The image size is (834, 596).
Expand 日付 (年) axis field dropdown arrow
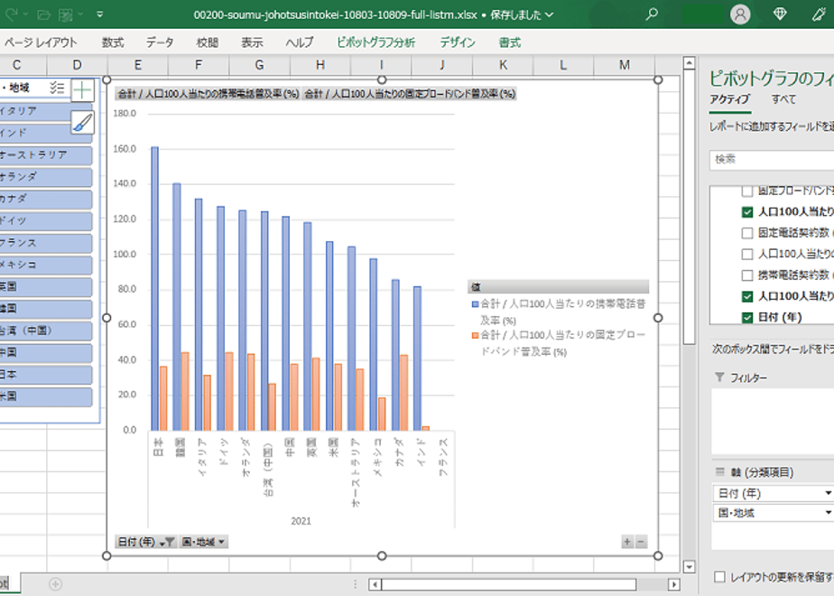click(829, 493)
